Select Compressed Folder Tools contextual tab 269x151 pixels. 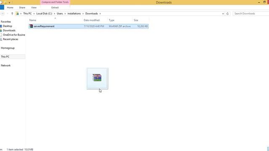click(55, 2)
